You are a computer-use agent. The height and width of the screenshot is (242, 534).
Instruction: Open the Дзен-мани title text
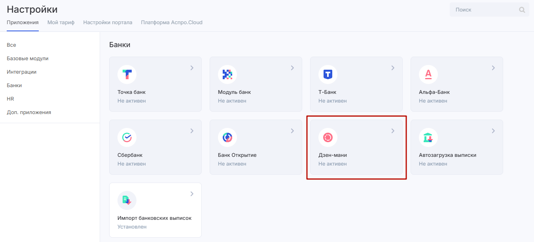click(x=333, y=155)
